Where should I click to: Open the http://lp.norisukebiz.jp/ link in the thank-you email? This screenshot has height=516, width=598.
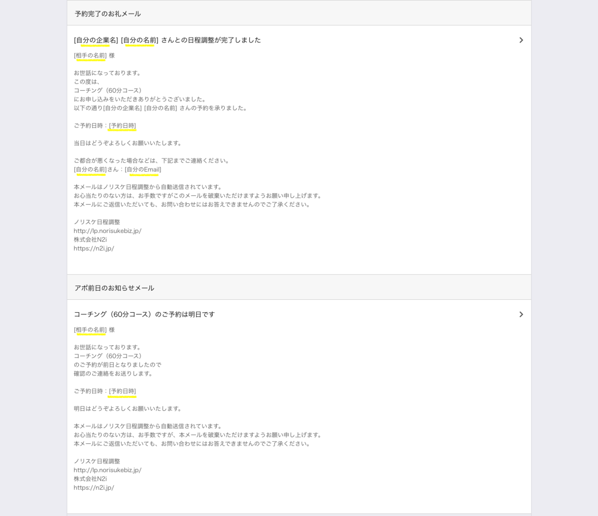coord(108,231)
